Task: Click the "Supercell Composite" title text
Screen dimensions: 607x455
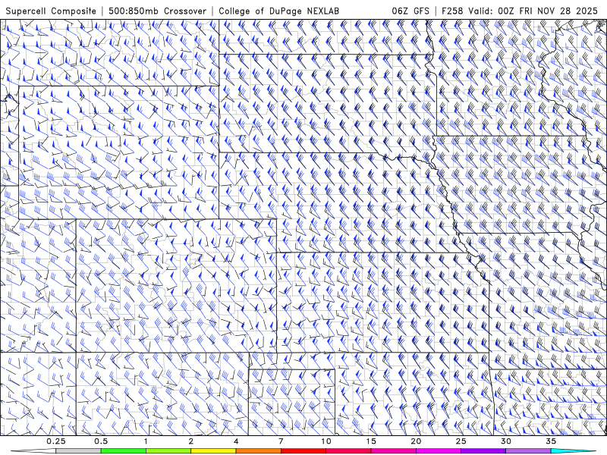Action: pyautogui.click(x=51, y=11)
